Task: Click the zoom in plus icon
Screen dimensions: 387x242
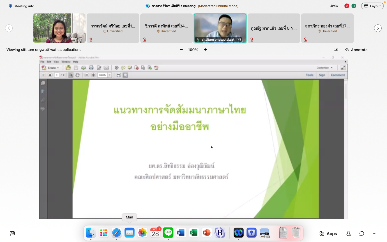Action: pyautogui.click(x=205, y=50)
